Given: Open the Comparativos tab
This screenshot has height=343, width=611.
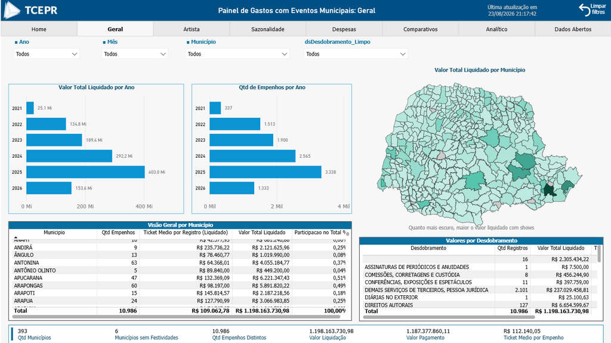Looking at the screenshot, I should click(x=421, y=29).
